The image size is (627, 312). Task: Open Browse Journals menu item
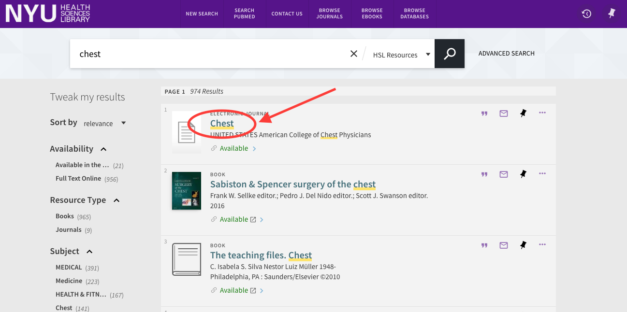coord(330,14)
